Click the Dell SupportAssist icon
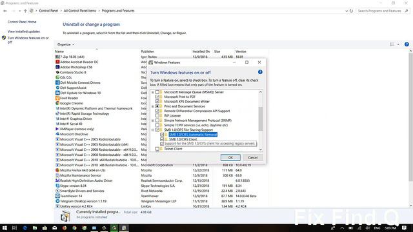 (57, 88)
